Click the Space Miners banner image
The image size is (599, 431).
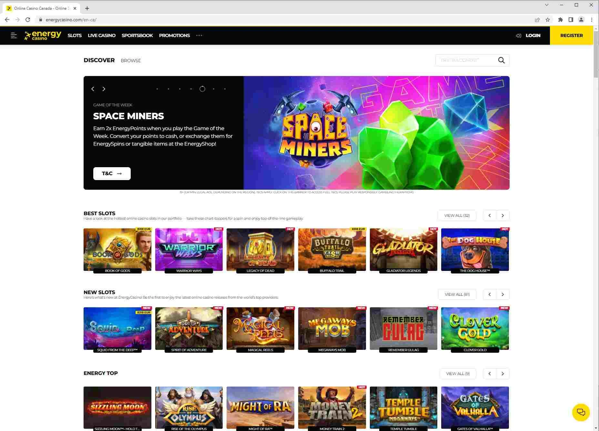tap(376, 133)
